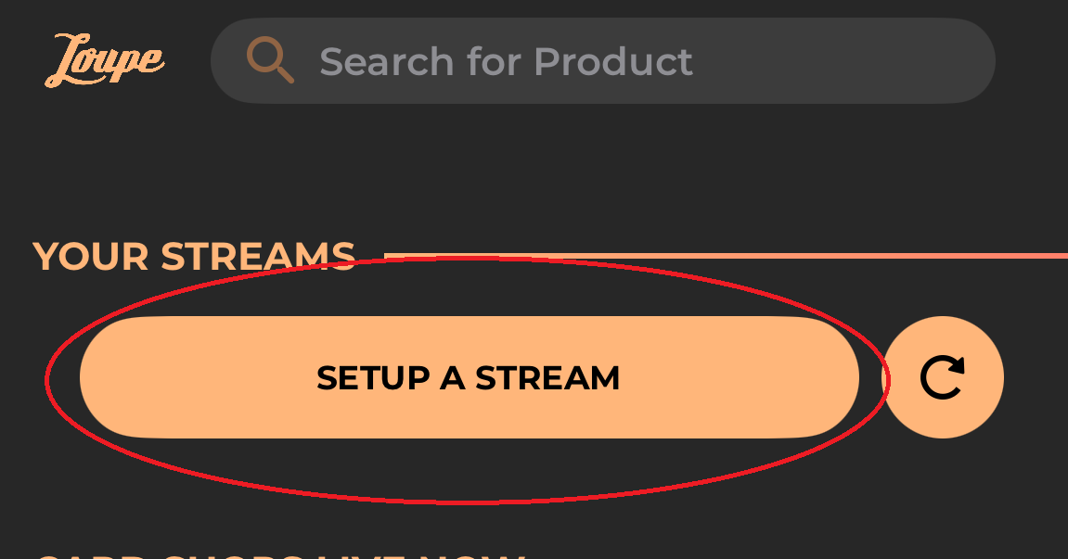Focus the Search for Product field
The width and height of the screenshot is (1068, 559).
pos(603,61)
